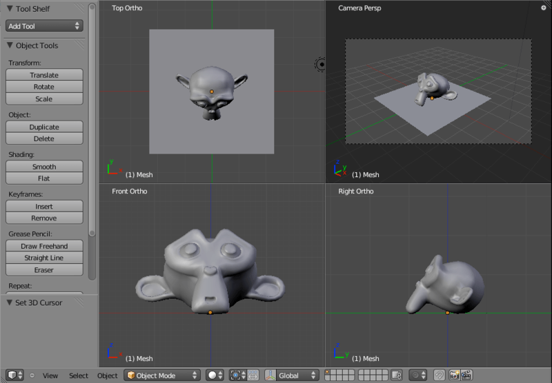Click the Duplicate button
The width and height of the screenshot is (552, 383).
pos(44,127)
